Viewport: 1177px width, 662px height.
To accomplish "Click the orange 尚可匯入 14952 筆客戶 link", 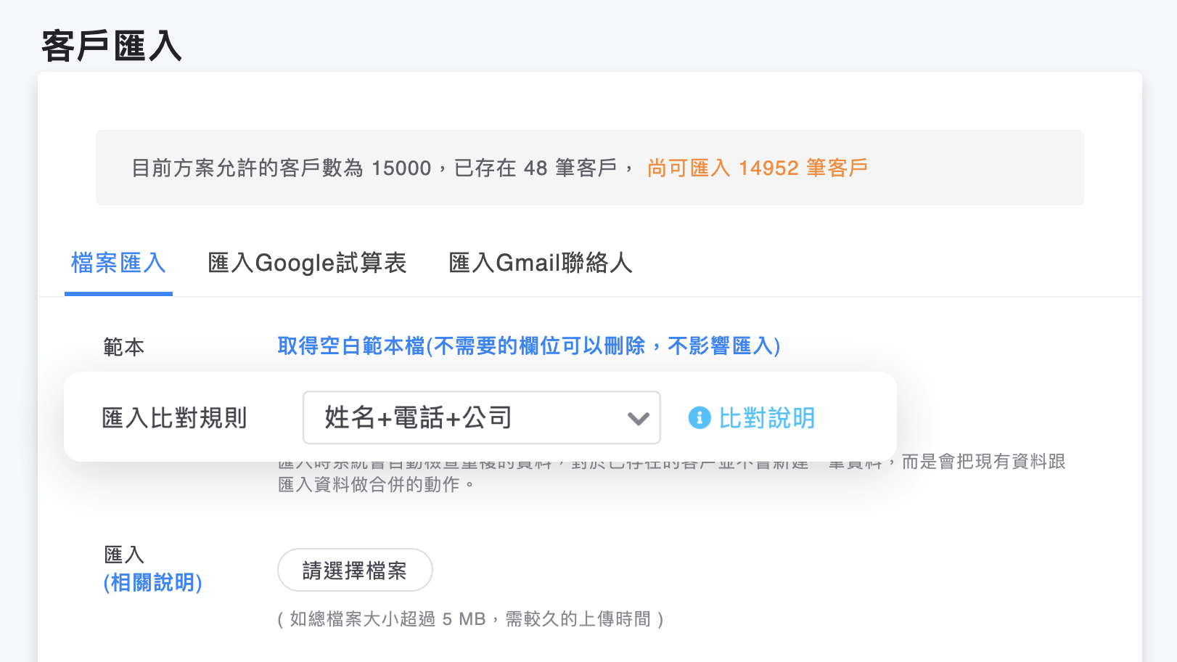I will pyautogui.click(x=757, y=168).
